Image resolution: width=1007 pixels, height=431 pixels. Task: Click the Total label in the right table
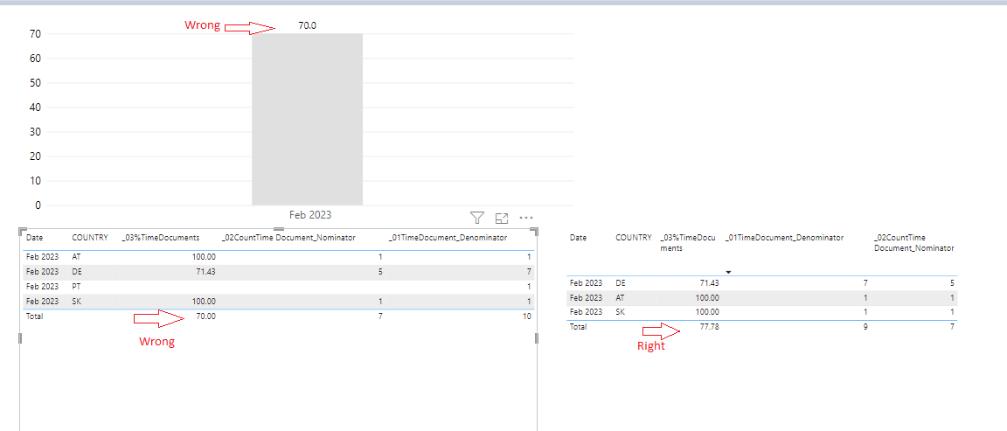pos(578,327)
